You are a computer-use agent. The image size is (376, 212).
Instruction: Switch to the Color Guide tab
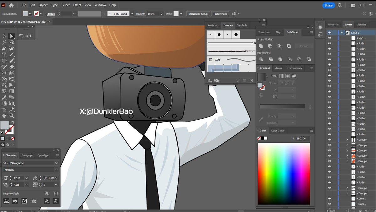(x=278, y=131)
